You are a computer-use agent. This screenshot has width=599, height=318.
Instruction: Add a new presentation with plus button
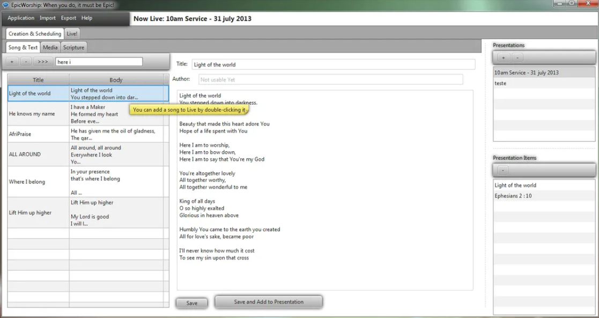[503, 58]
